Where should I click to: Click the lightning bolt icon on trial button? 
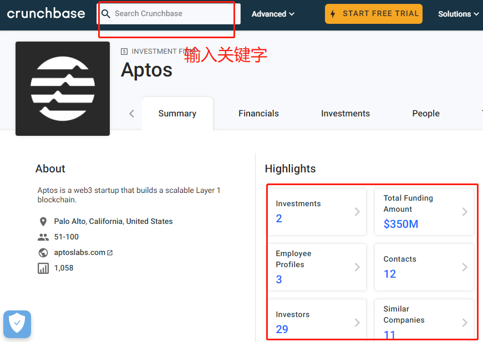click(x=333, y=14)
